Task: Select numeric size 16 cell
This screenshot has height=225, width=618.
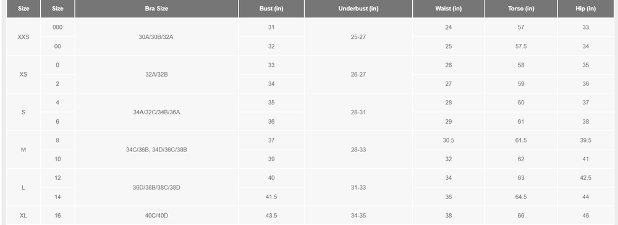Action: point(57,216)
